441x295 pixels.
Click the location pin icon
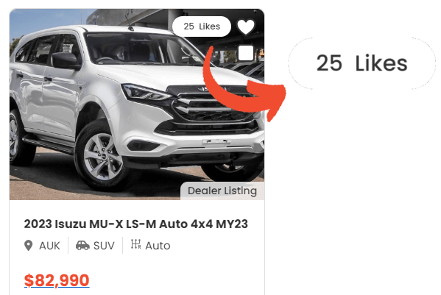coord(29,246)
